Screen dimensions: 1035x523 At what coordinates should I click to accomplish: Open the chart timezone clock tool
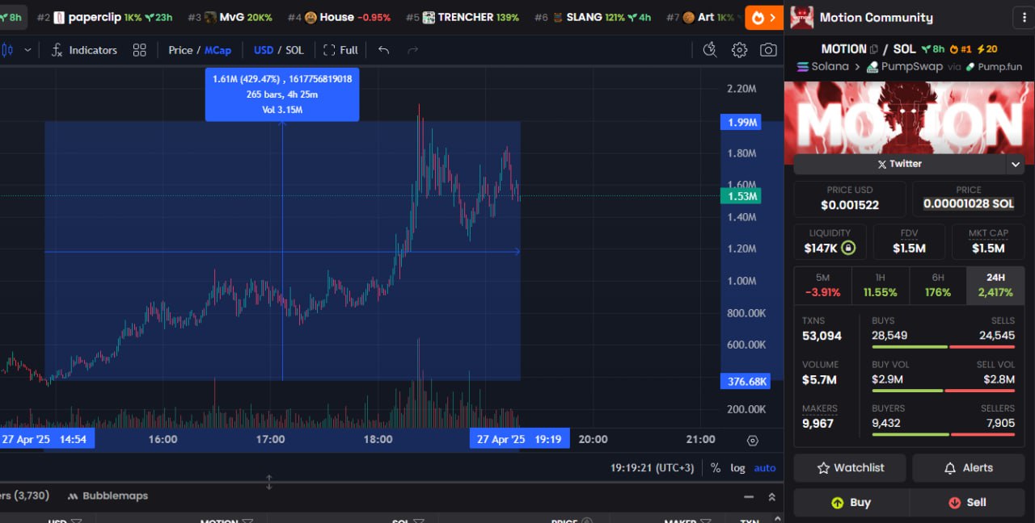(710, 50)
